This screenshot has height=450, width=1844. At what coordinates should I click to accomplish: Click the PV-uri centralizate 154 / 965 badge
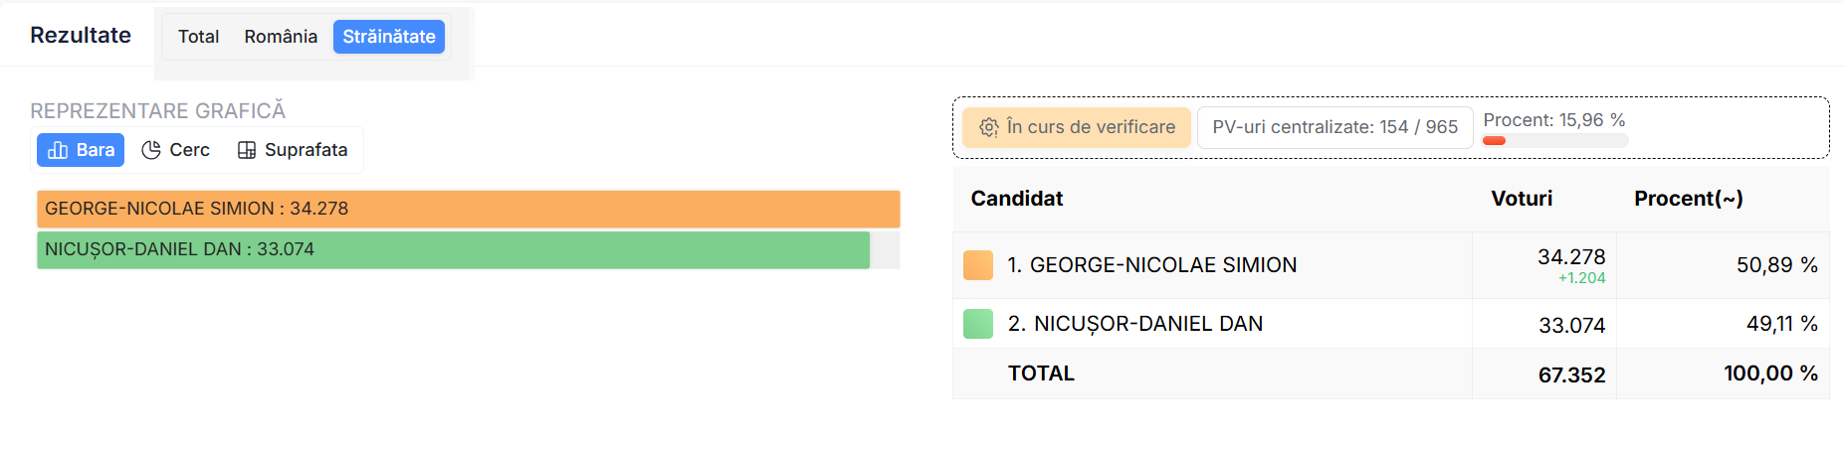1334,127
